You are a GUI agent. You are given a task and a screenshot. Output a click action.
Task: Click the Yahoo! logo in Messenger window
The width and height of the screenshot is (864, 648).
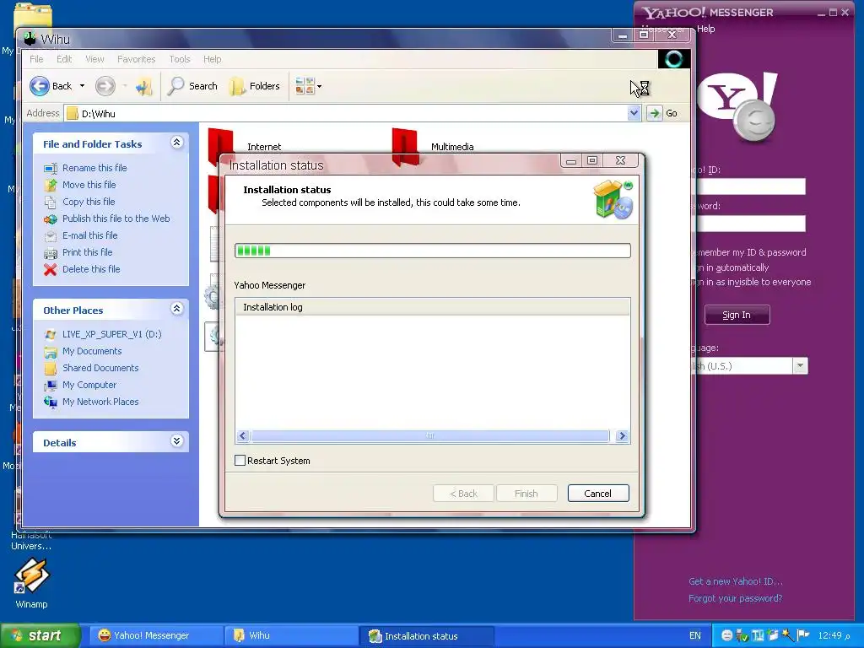click(738, 106)
